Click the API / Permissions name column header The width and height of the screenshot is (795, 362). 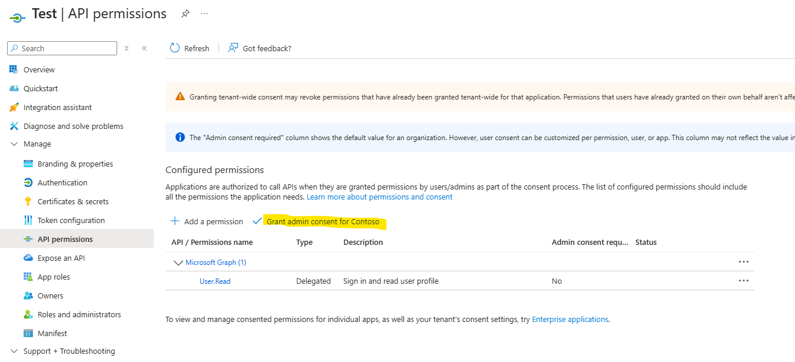point(212,242)
